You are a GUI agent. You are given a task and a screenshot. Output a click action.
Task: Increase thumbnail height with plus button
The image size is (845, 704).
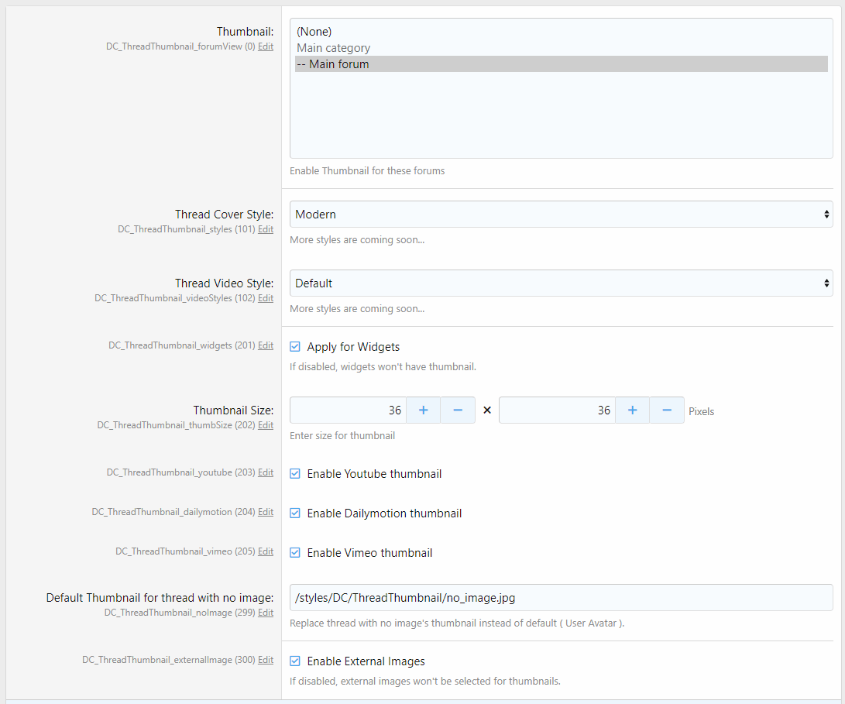click(632, 410)
